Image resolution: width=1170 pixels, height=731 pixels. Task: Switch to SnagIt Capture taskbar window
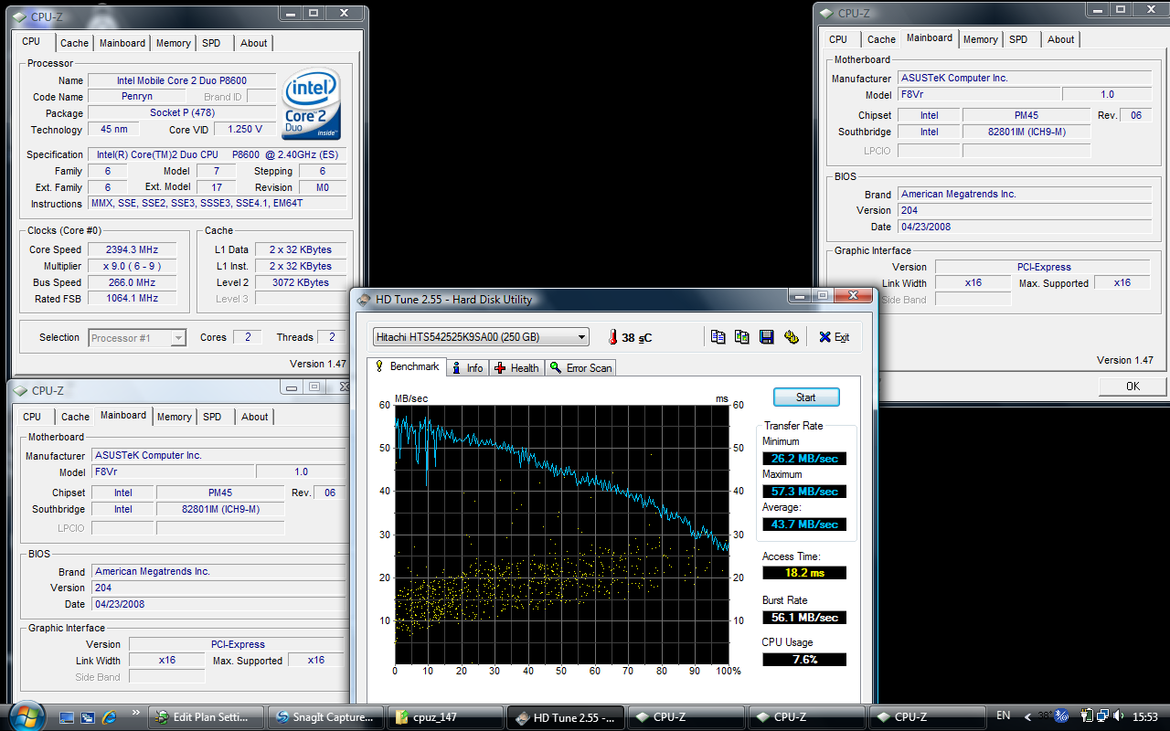326,717
